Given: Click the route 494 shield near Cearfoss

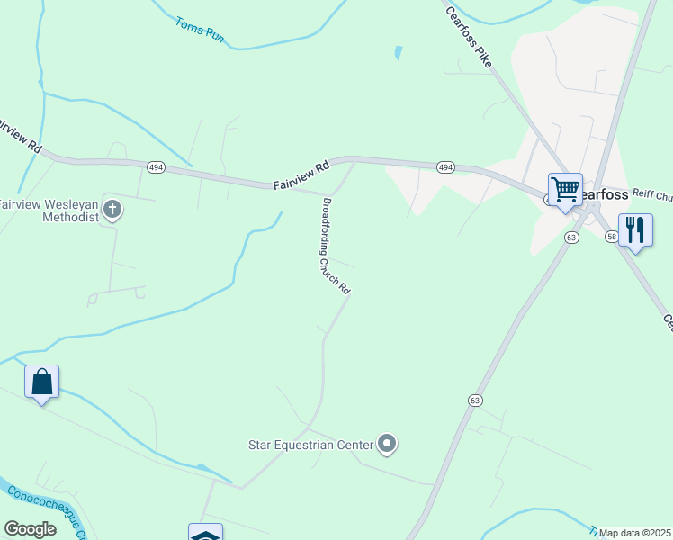Looking at the screenshot, I should (x=445, y=167).
